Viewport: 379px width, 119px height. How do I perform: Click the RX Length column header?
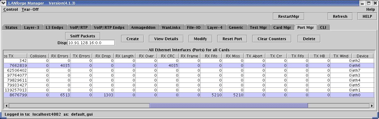point(125,56)
